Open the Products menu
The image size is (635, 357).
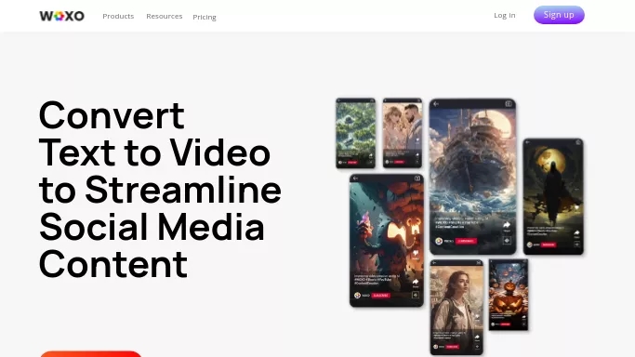[x=118, y=16]
